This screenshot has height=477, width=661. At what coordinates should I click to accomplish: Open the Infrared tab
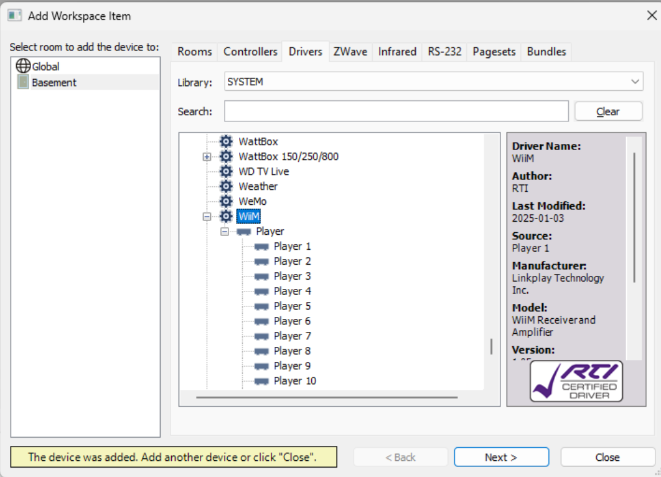[397, 52]
